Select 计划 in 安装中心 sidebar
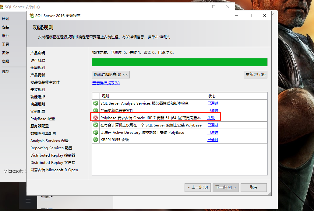 (5, 19)
